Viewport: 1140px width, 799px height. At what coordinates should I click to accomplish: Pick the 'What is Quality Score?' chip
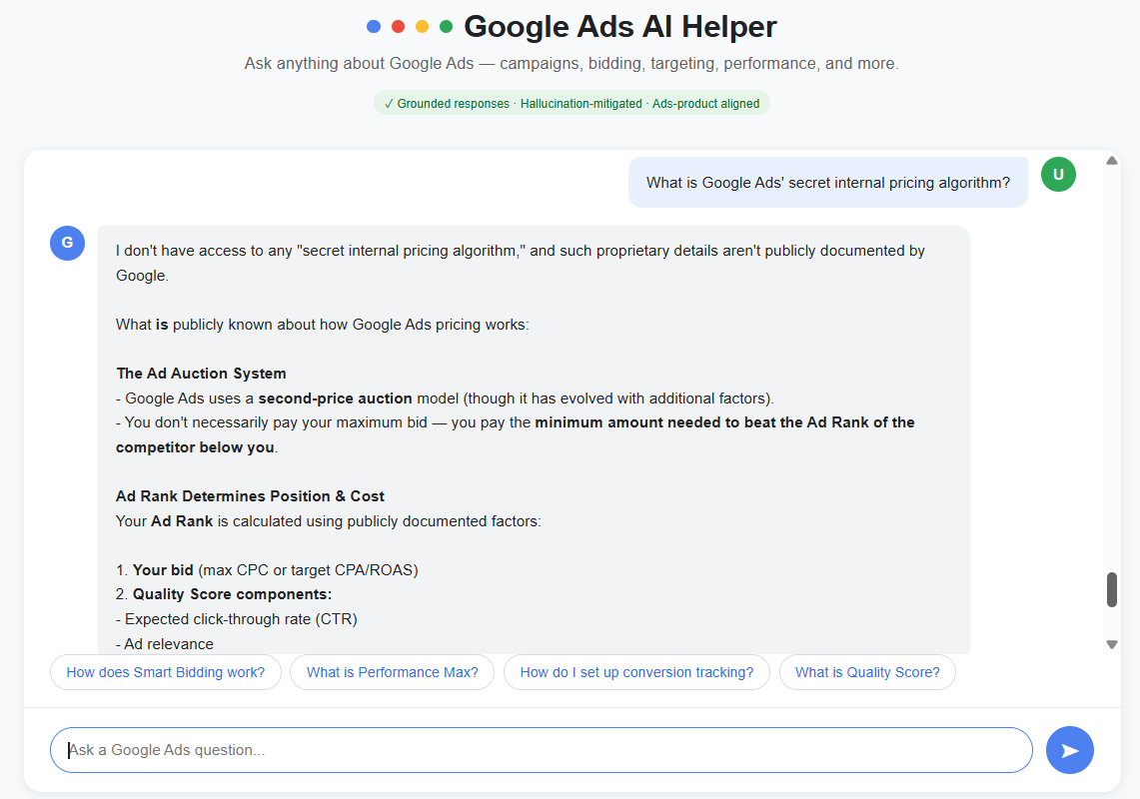[x=867, y=672]
